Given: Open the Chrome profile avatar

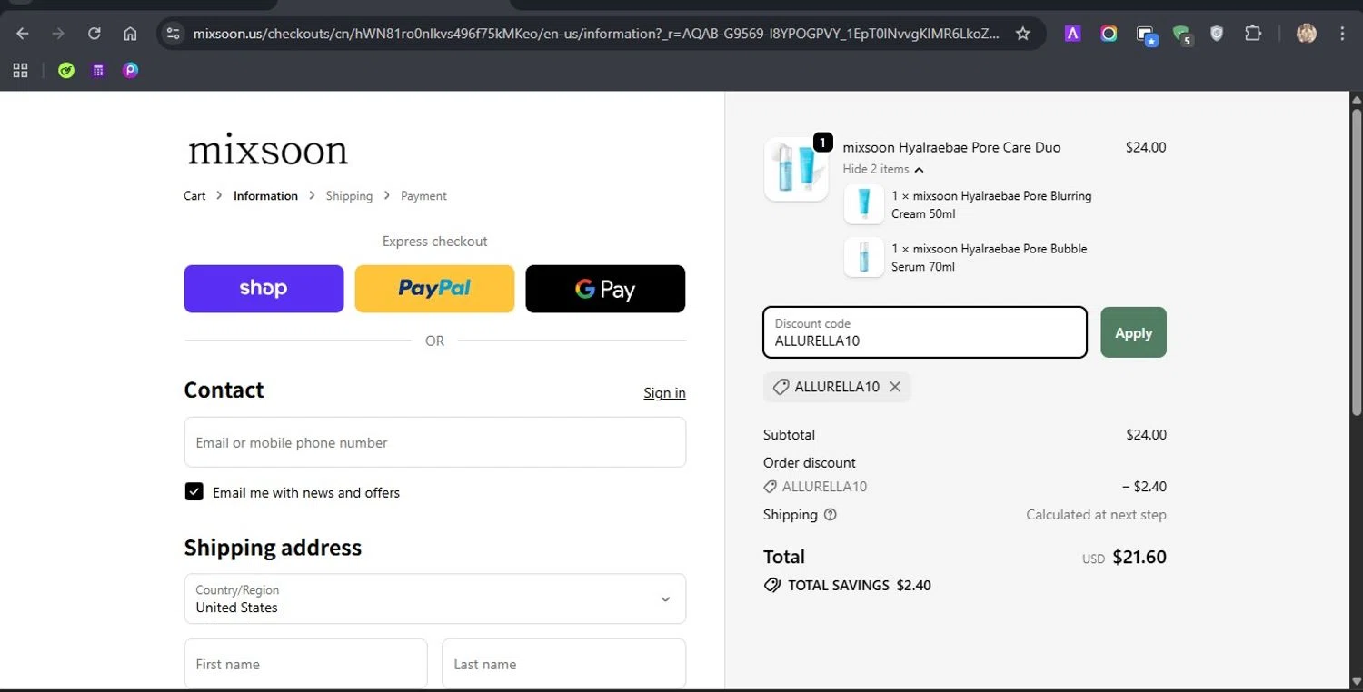Looking at the screenshot, I should [1307, 34].
